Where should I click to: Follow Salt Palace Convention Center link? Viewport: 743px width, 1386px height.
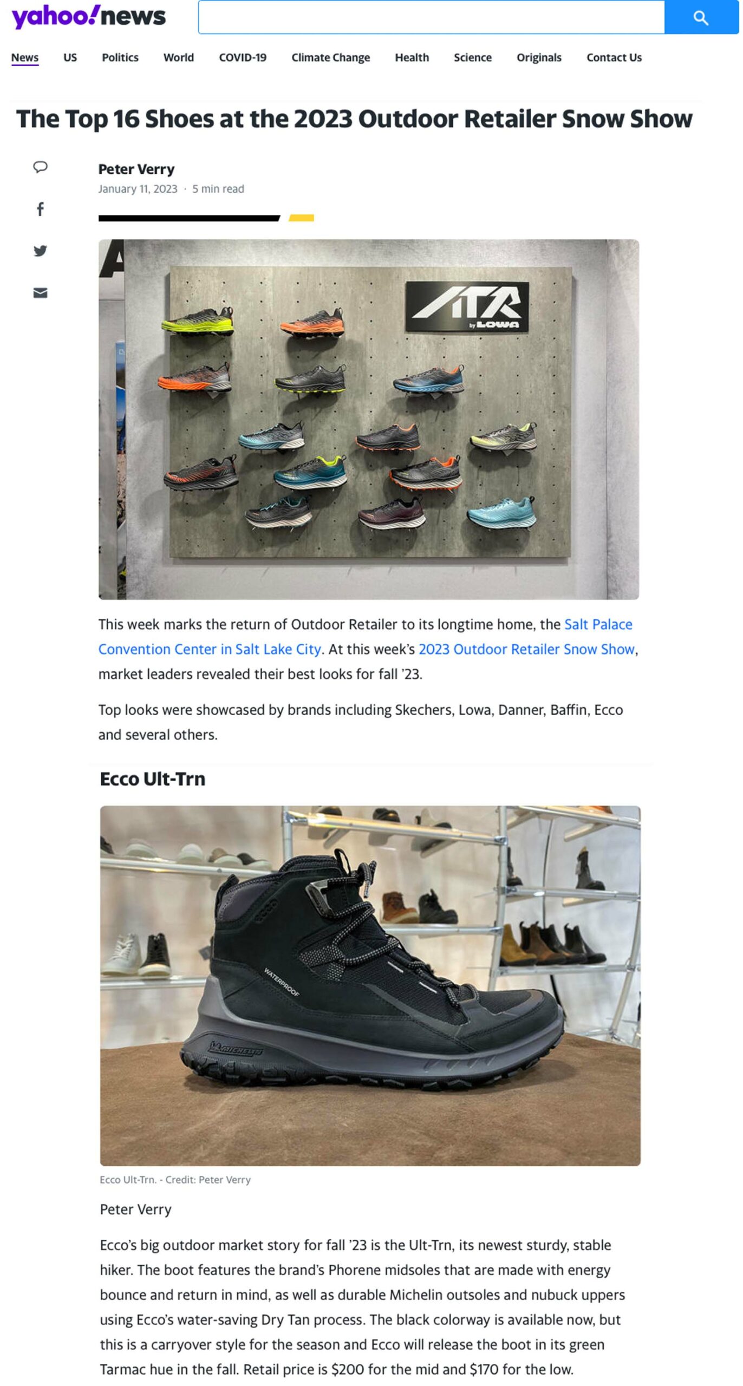[x=366, y=637]
